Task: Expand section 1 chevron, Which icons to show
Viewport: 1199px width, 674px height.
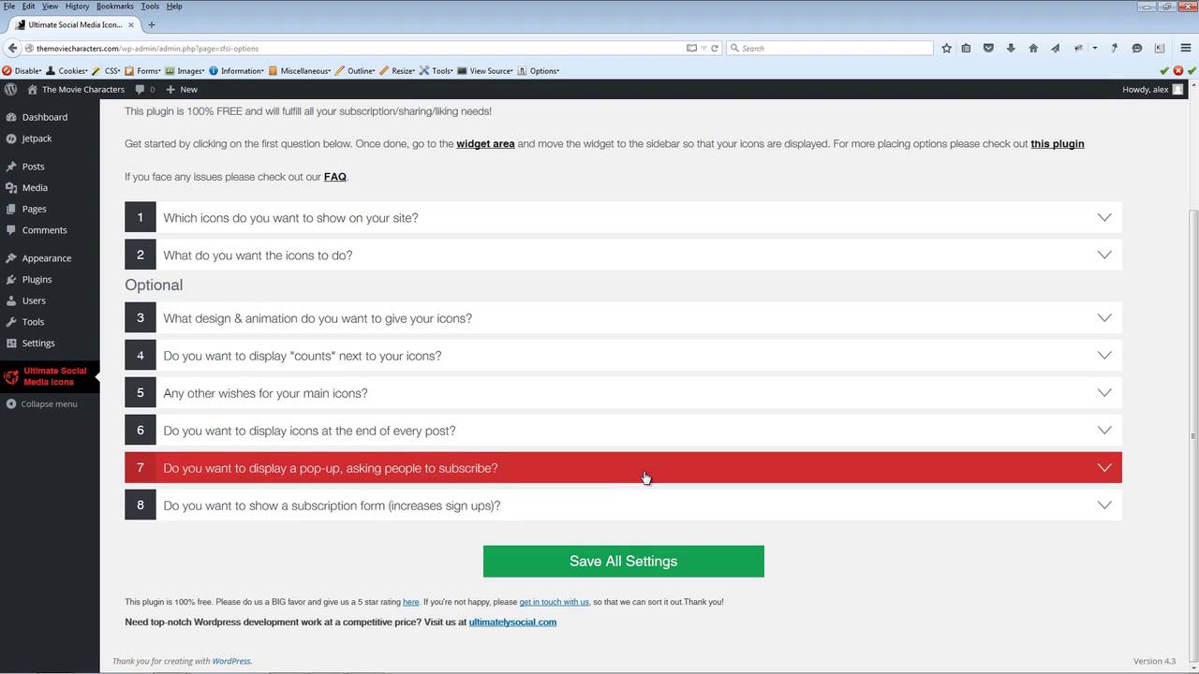Action: coord(1104,217)
